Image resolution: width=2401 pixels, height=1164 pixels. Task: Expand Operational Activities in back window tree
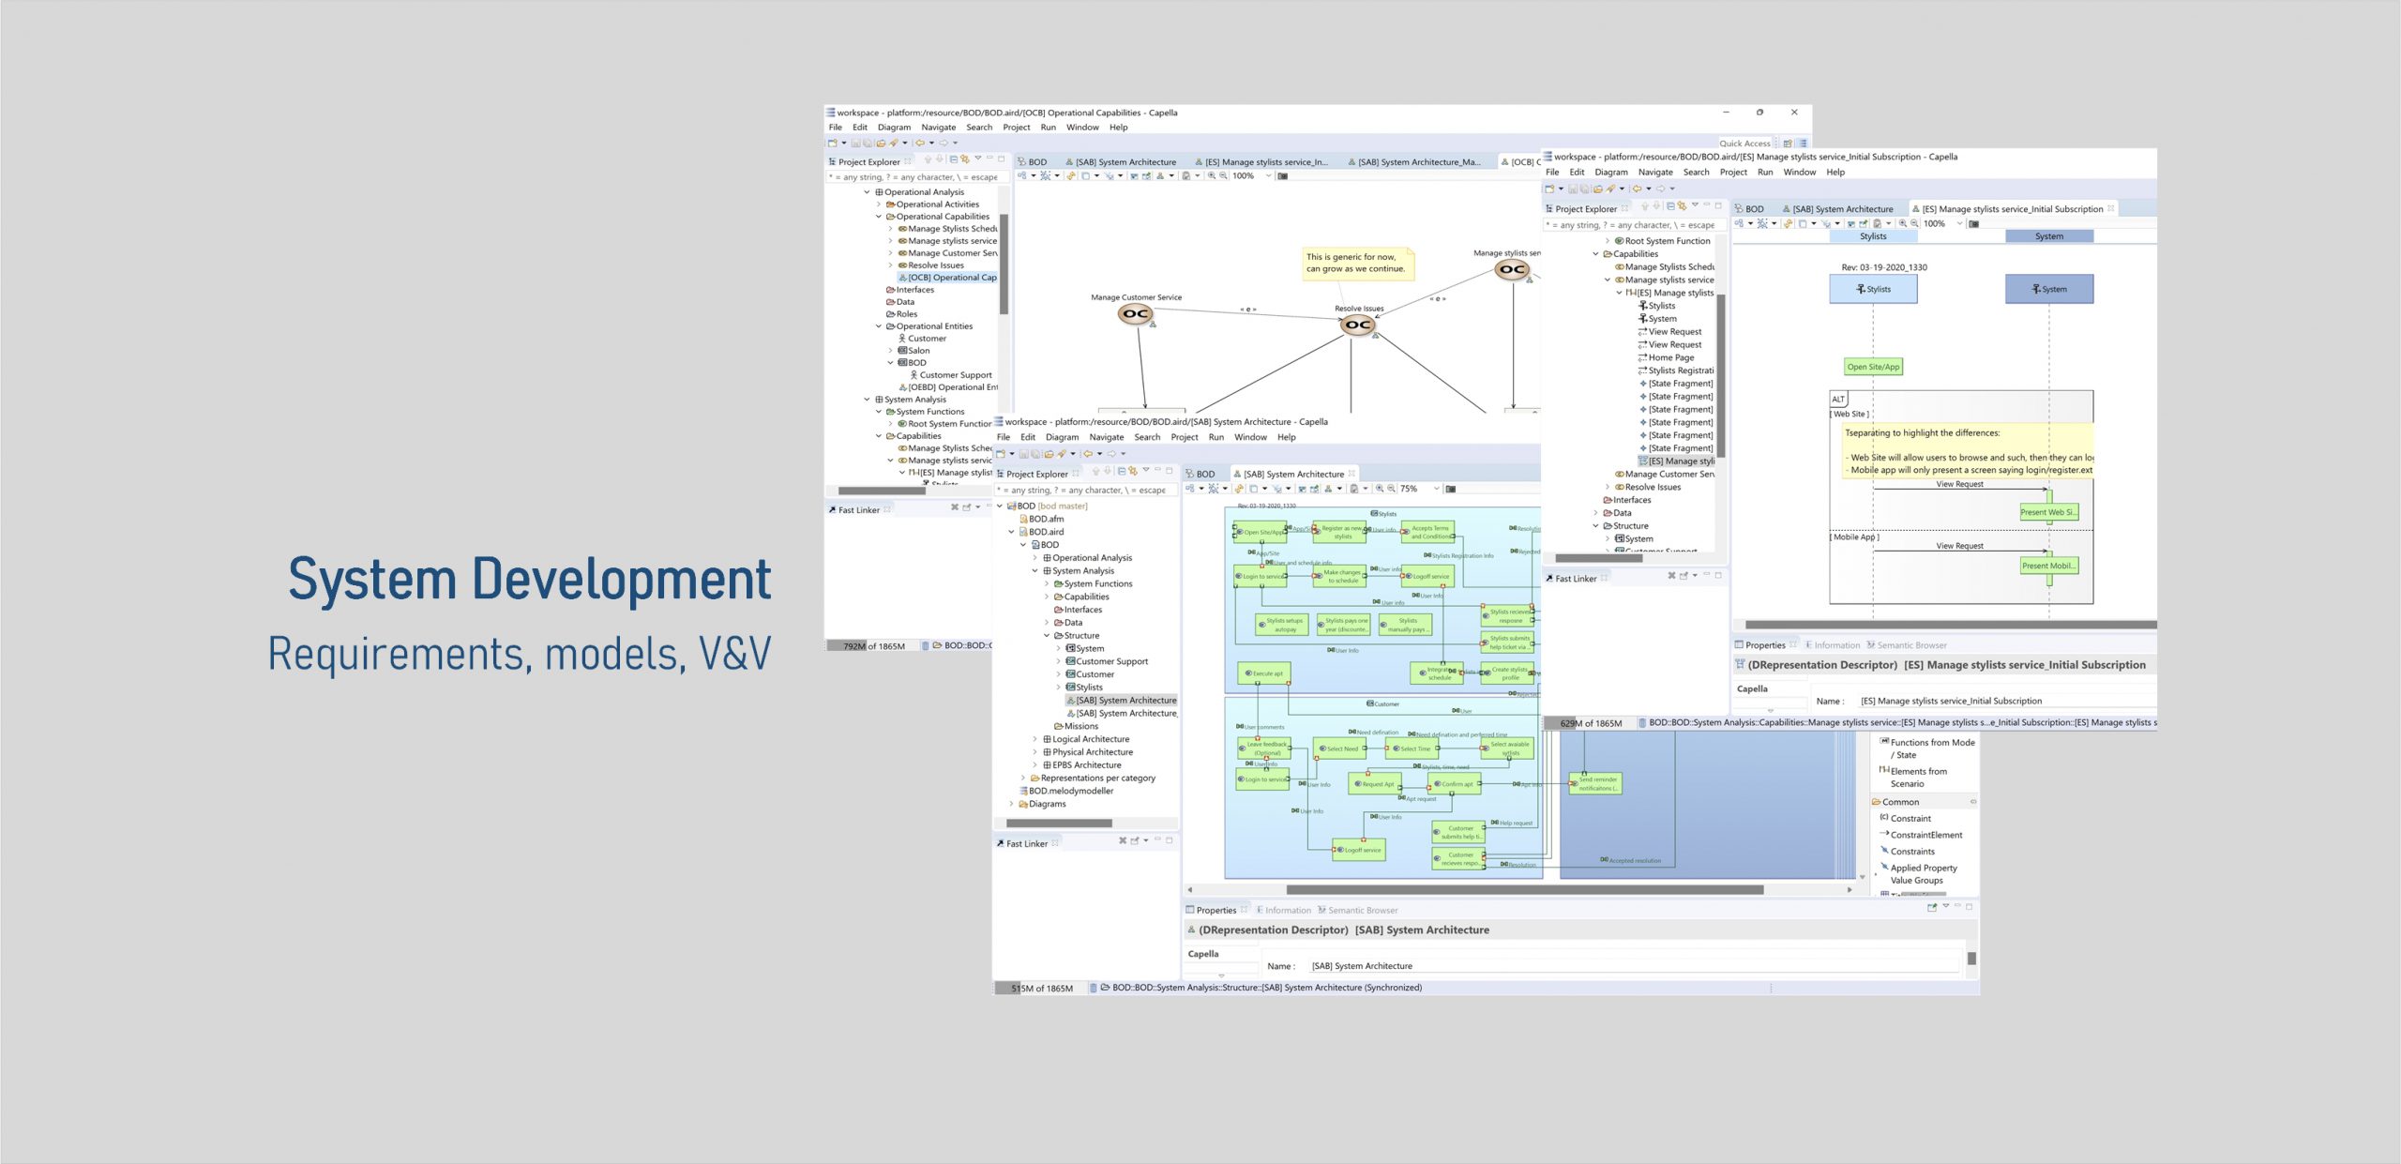pos(879,204)
